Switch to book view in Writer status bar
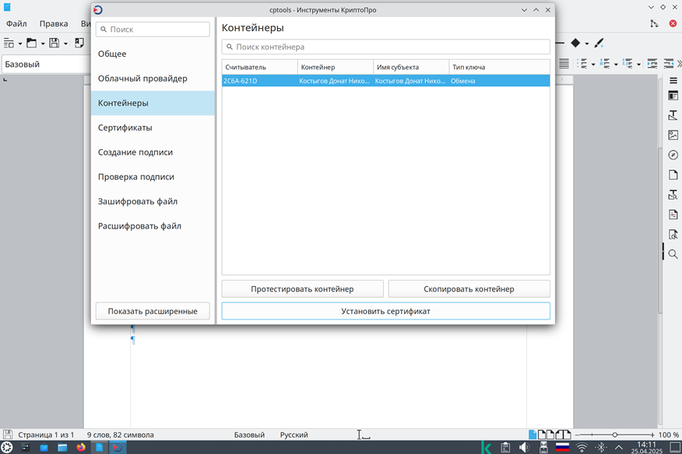682x454 pixels. tap(563, 435)
